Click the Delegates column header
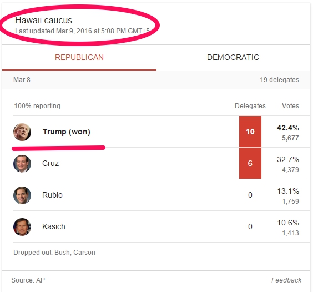313x292 pixels. click(250, 106)
